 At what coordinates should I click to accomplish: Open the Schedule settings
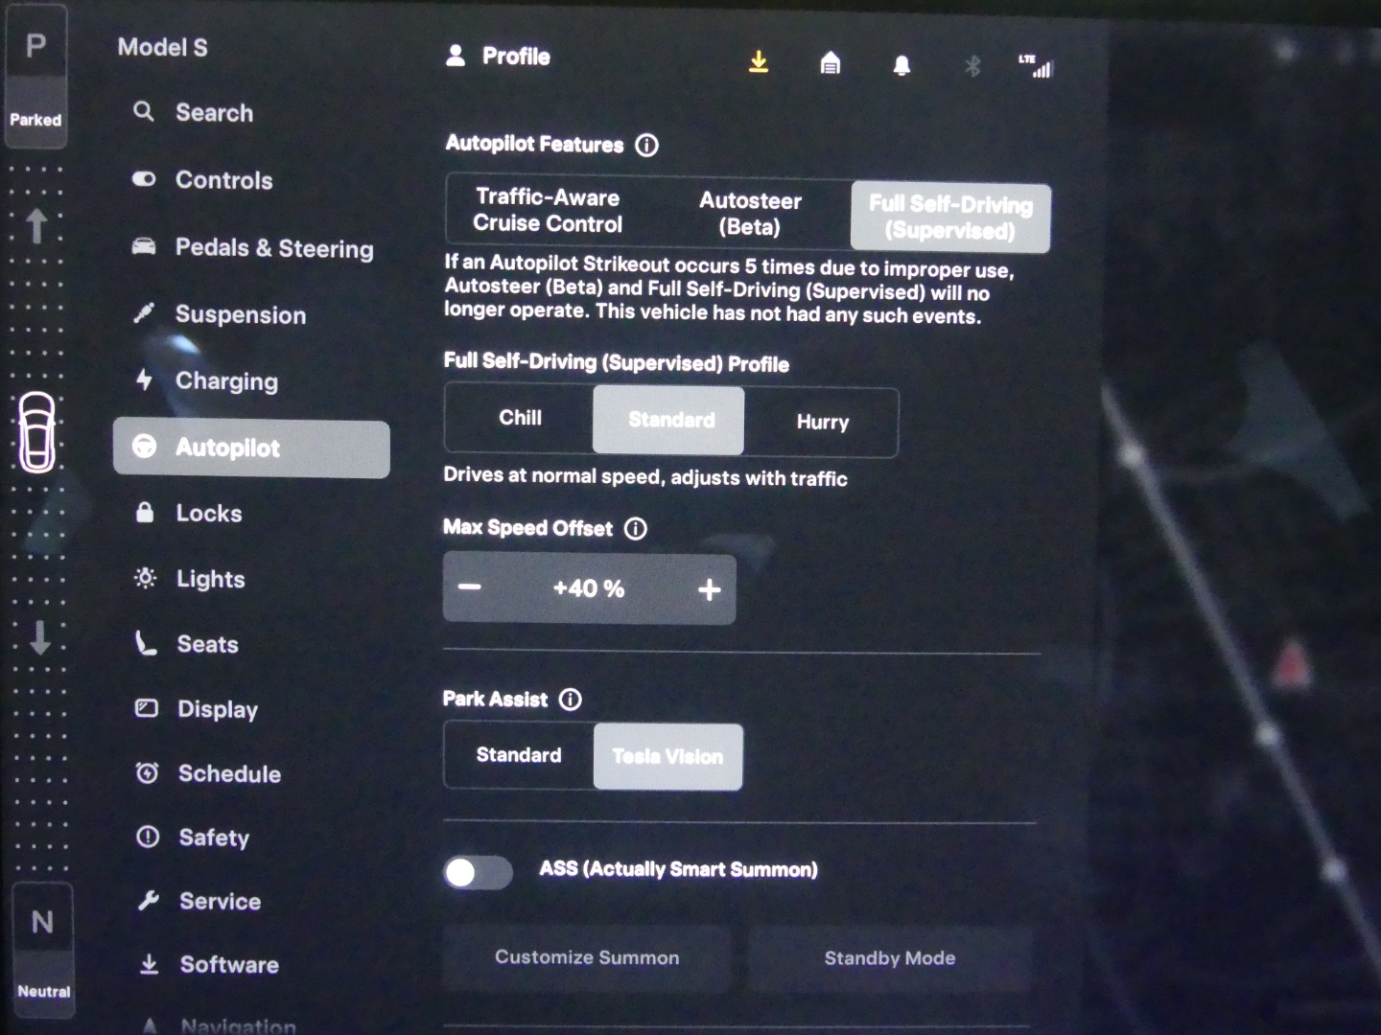tap(208, 773)
